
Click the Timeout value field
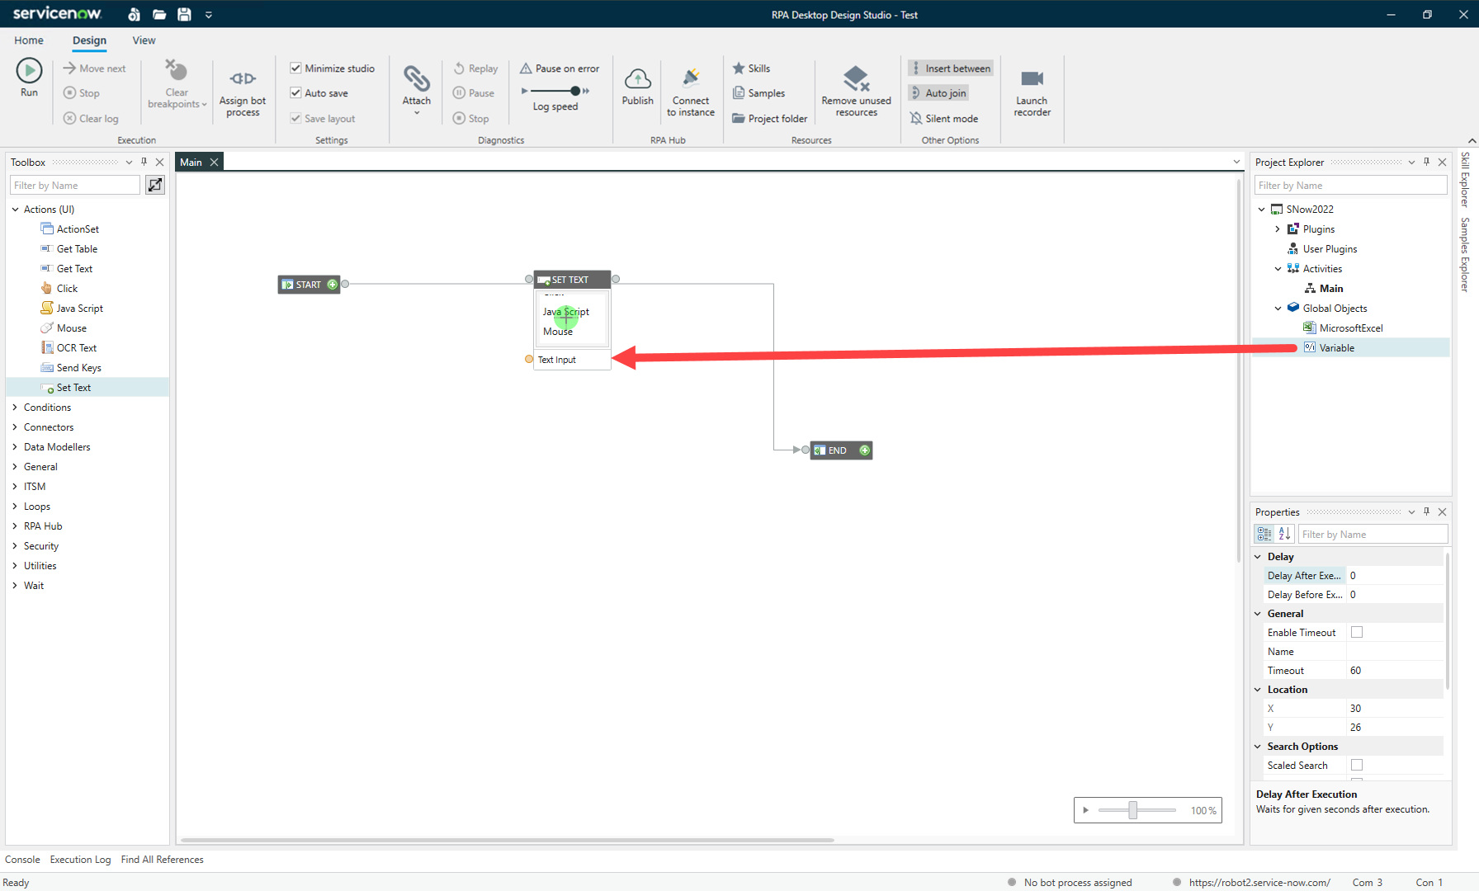pyautogui.click(x=1394, y=671)
